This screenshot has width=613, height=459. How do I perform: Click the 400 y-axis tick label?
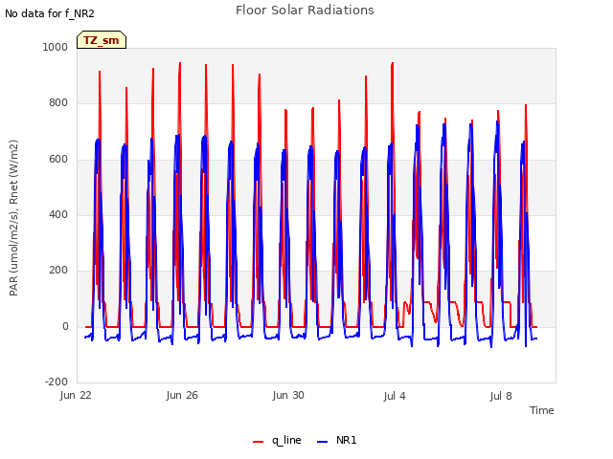point(58,214)
